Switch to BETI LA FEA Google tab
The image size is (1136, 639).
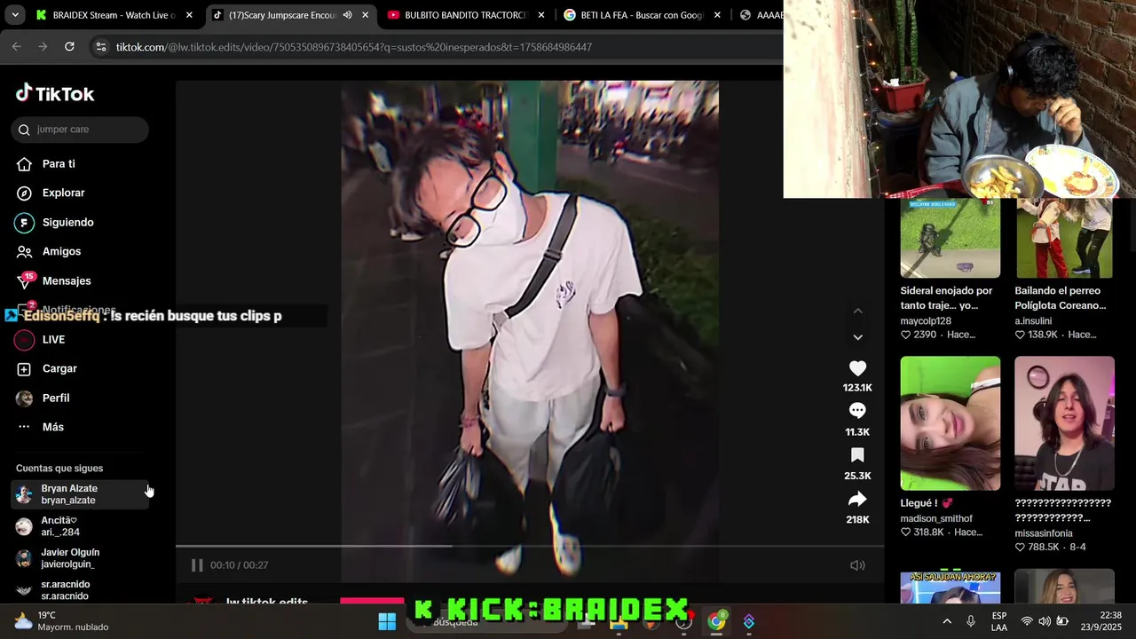tap(641, 15)
